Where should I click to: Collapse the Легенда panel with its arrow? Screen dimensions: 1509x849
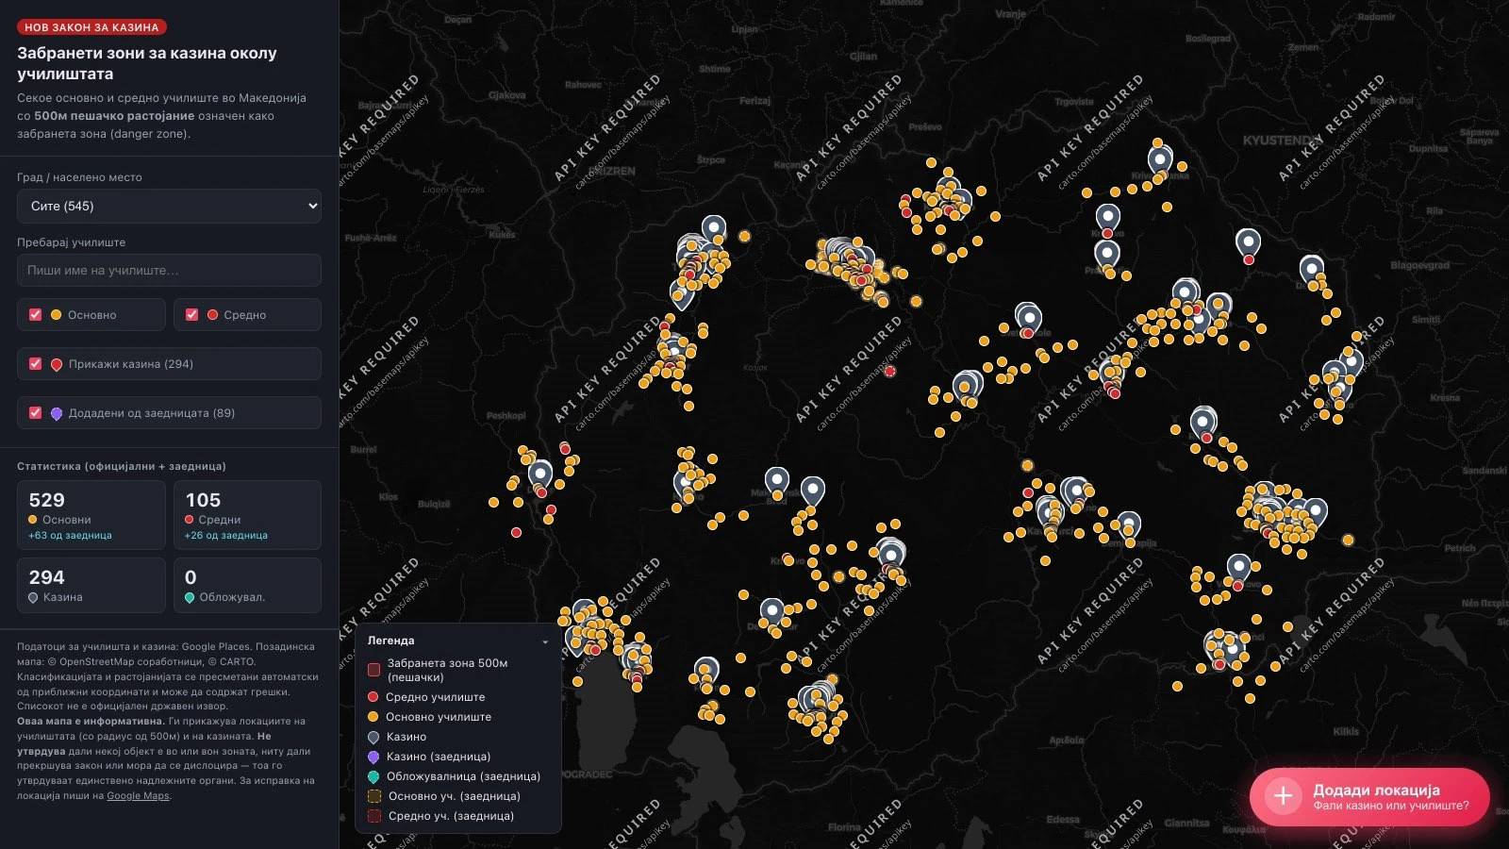pos(545,641)
